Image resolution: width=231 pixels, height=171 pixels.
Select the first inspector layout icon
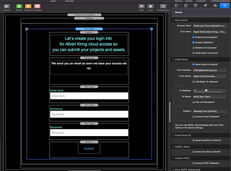point(176,5)
